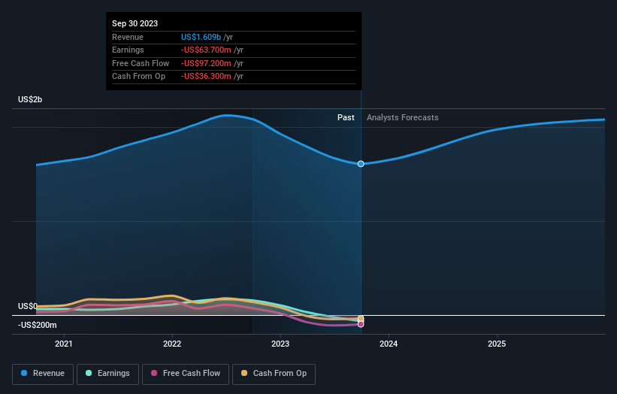The width and height of the screenshot is (617, 394).
Task: Click the Earnings row label in tooltip
Action: [128, 50]
